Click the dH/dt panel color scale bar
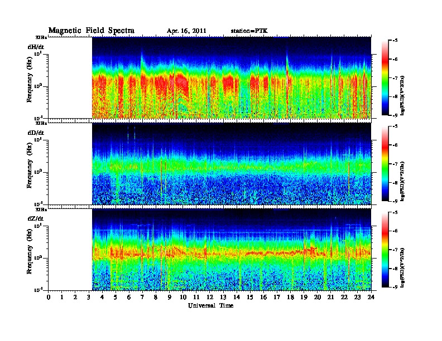The image size is (442, 341). click(385, 77)
